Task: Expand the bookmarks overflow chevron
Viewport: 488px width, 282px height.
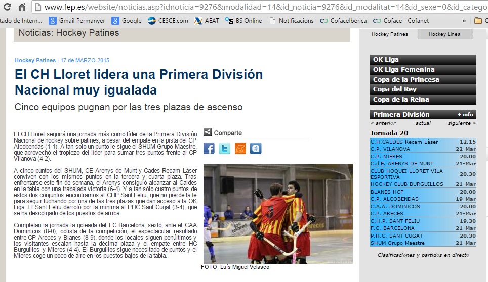Action: (464, 21)
